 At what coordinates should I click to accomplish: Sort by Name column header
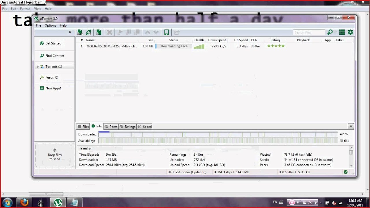(x=90, y=40)
